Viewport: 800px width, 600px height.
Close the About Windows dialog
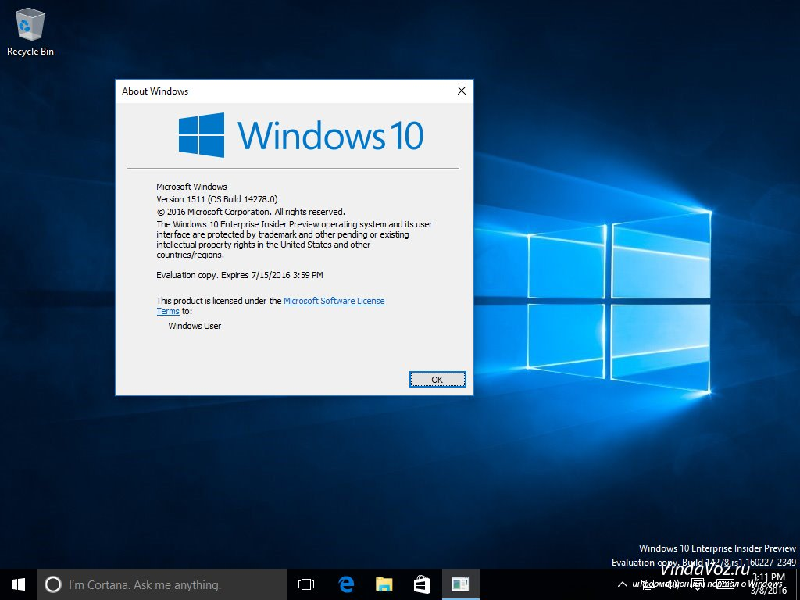click(461, 91)
